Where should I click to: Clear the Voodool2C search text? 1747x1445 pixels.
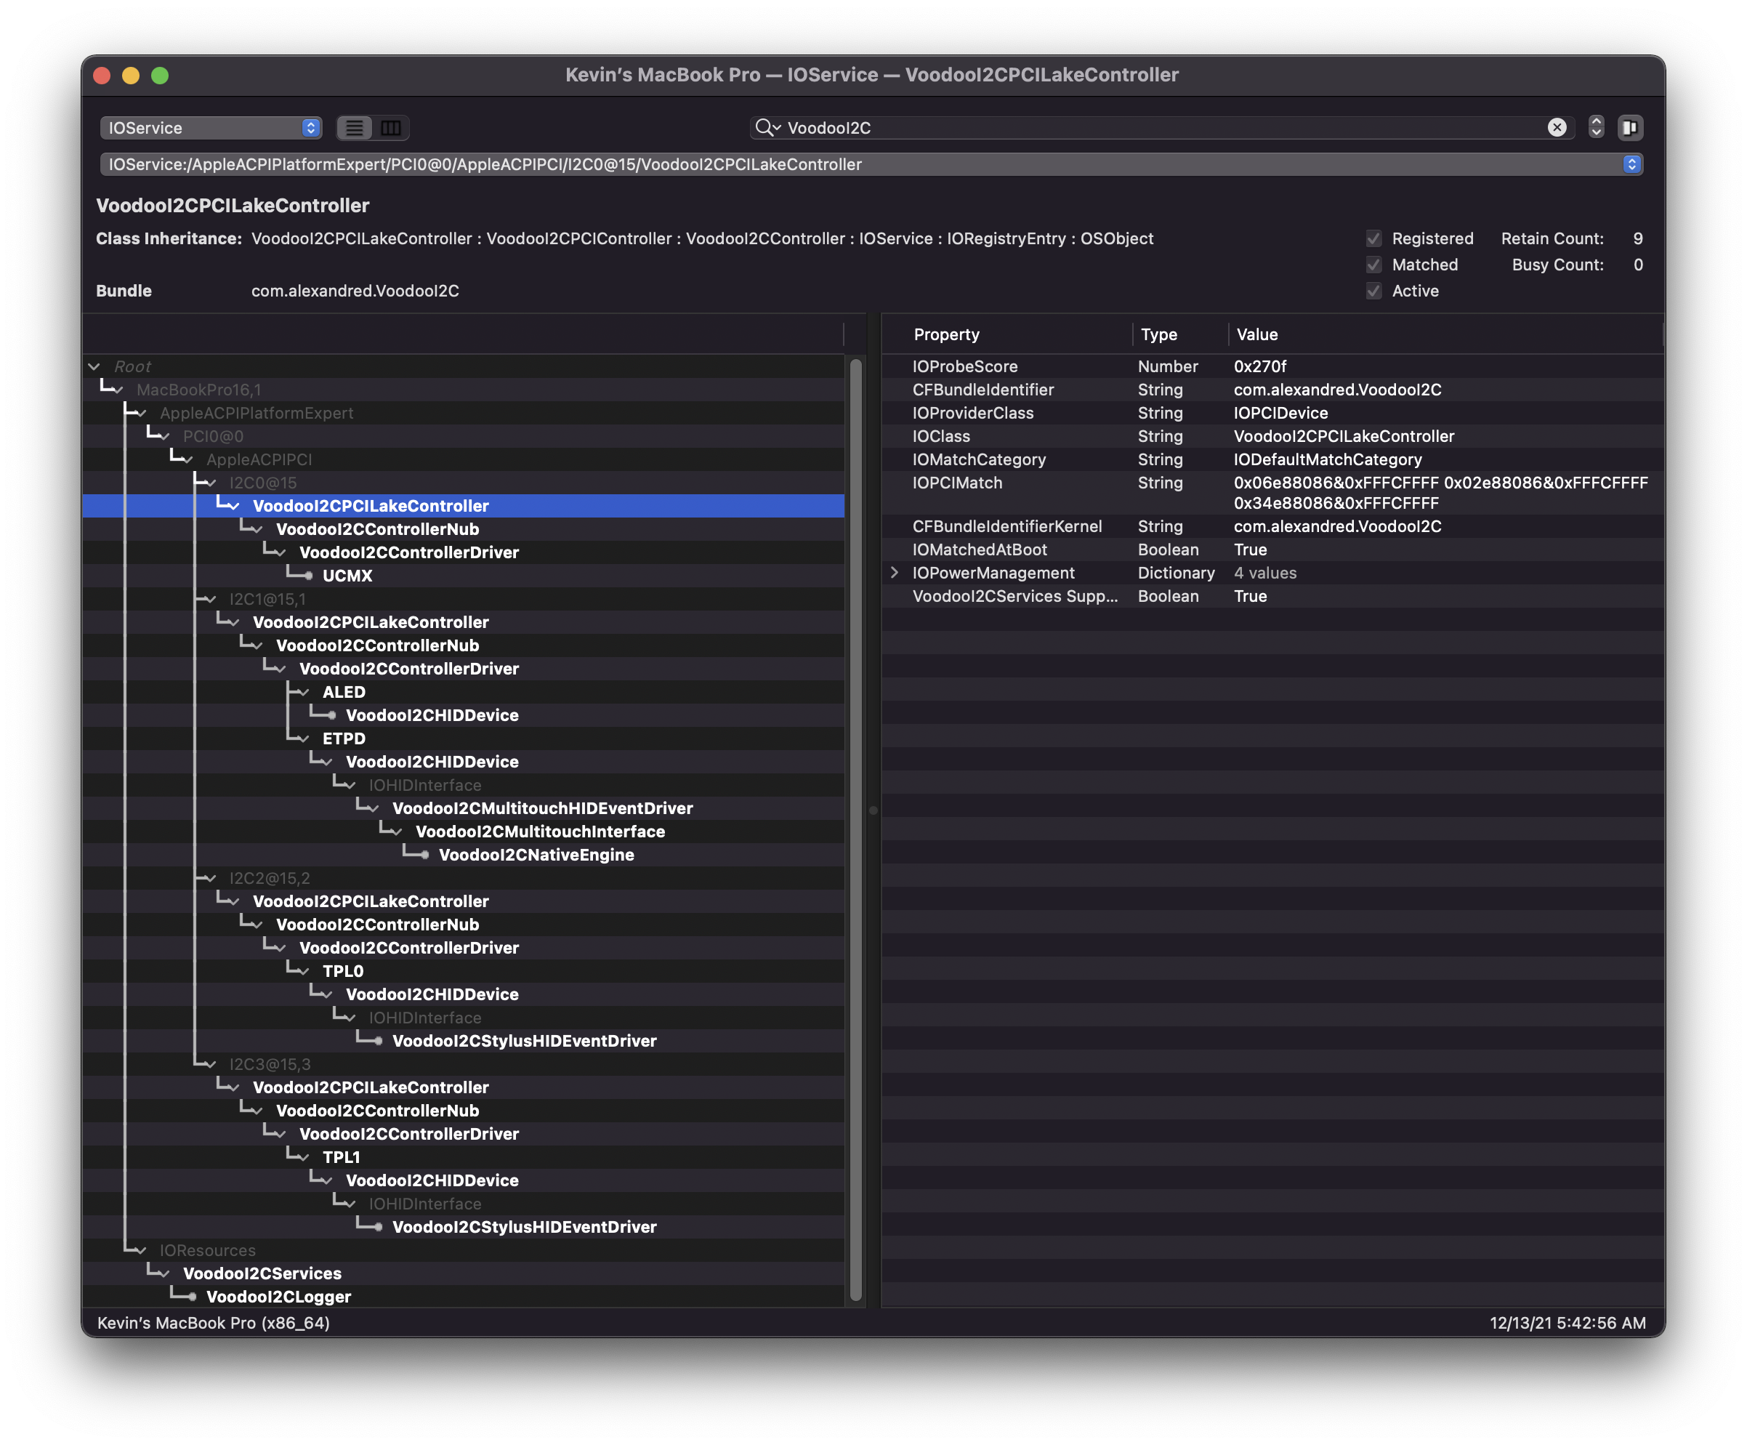[x=1557, y=127]
